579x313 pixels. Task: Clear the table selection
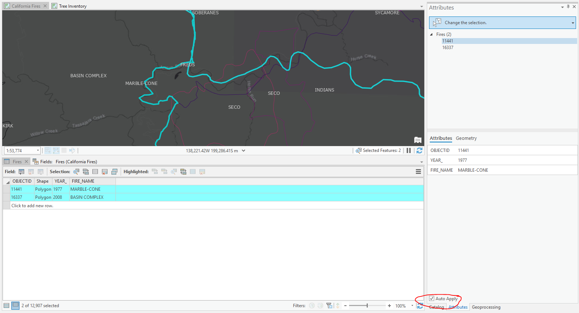click(95, 172)
